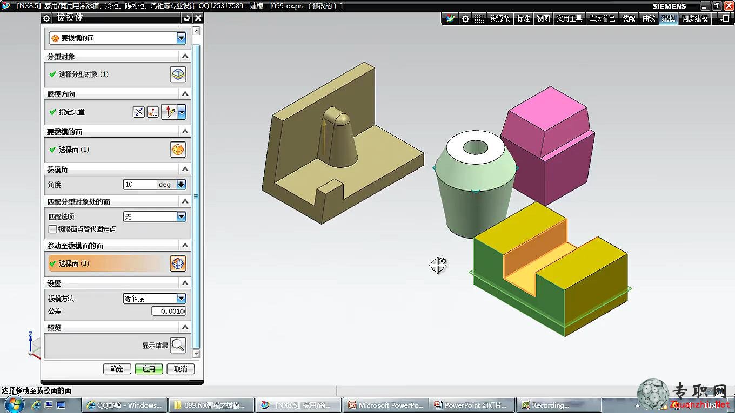This screenshot has width=735, height=413.
Task: Open the 匹配选项 dropdown
Action: tap(181, 216)
